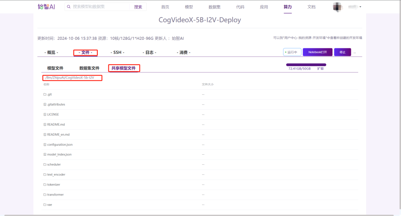This screenshot has height=216, width=401.
Task: Click the 72.41GB/50GB storage text
Action: (x=300, y=68)
